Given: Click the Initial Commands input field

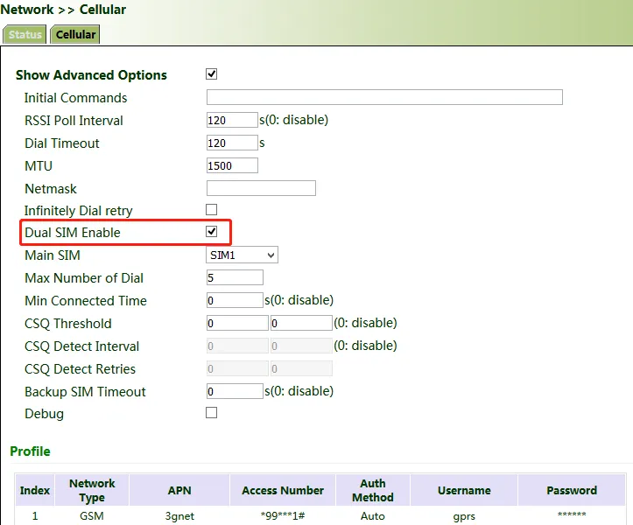Looking at the screenshot, I should pyautogui.click(x=384, y=97).
